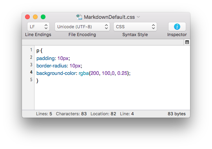The width and height of the screenshot is (212, 149).
Task: Click line number 3 in the gutter
Action: (x=31, y=65)
